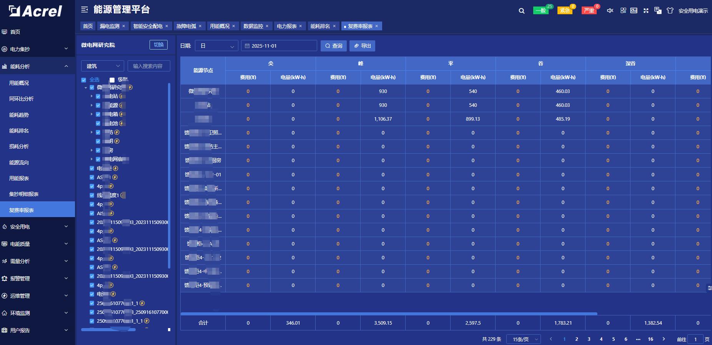Open the 15条/页 page size dropdown

(x=524, y=339)
